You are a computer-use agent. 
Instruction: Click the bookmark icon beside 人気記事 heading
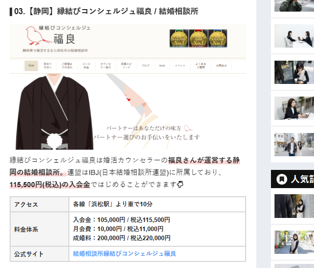pyautogui.click(x=281, y=180)
